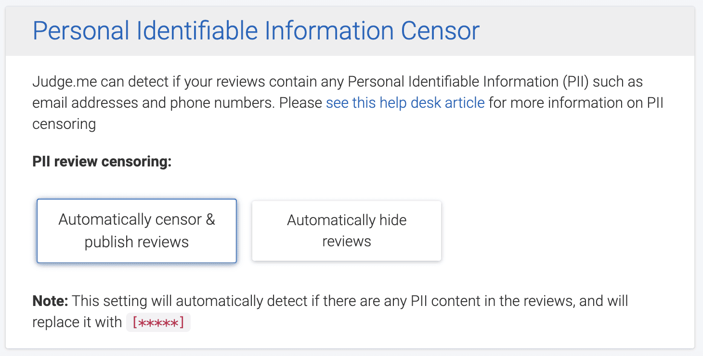Screen dimensions: 703x356
Task: Select Automatically censor & publish reviews option
Action: [x=136, y=230]
